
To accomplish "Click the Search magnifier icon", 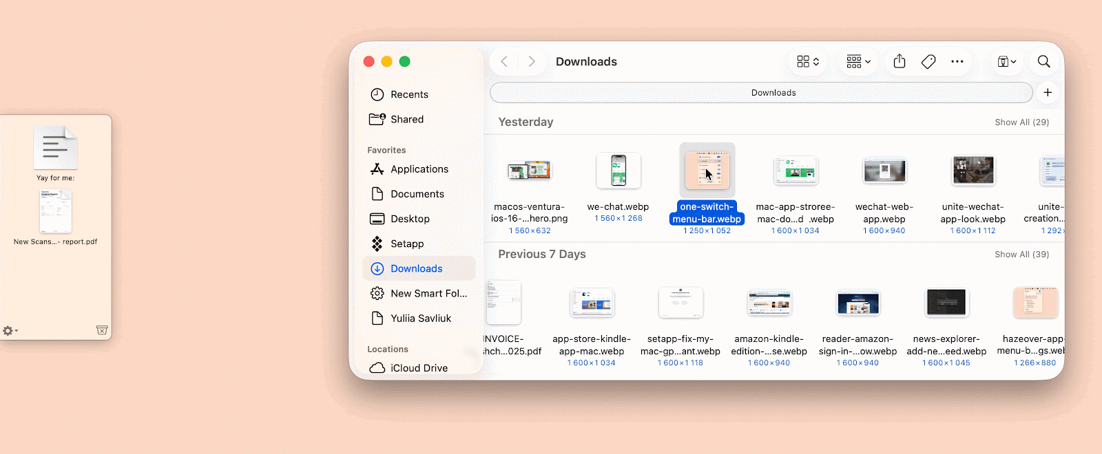I will pyautogui.click(x=1044, y=61).
